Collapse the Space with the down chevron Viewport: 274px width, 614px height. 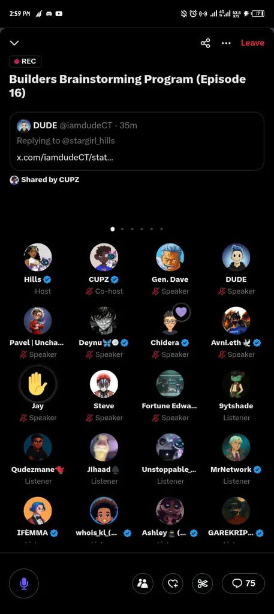tap(14, 43)
